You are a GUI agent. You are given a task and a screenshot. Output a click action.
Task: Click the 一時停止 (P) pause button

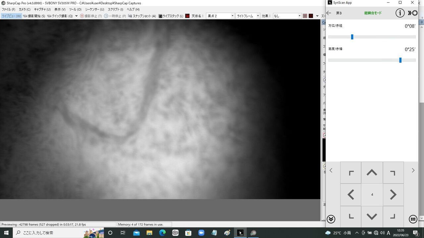pos(115,16)
